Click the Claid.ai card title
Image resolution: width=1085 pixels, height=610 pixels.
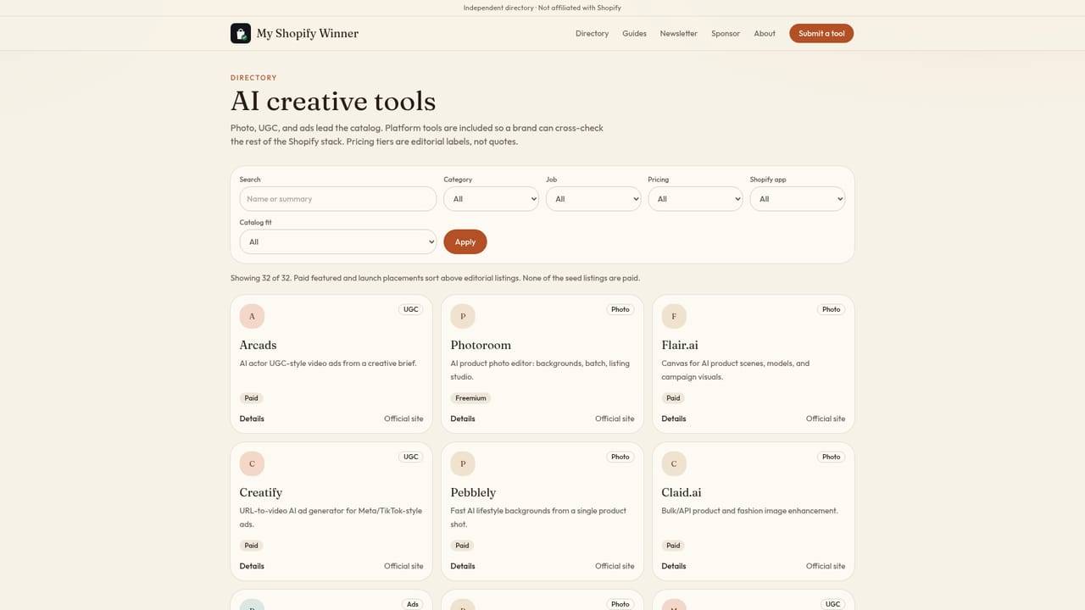682,492
